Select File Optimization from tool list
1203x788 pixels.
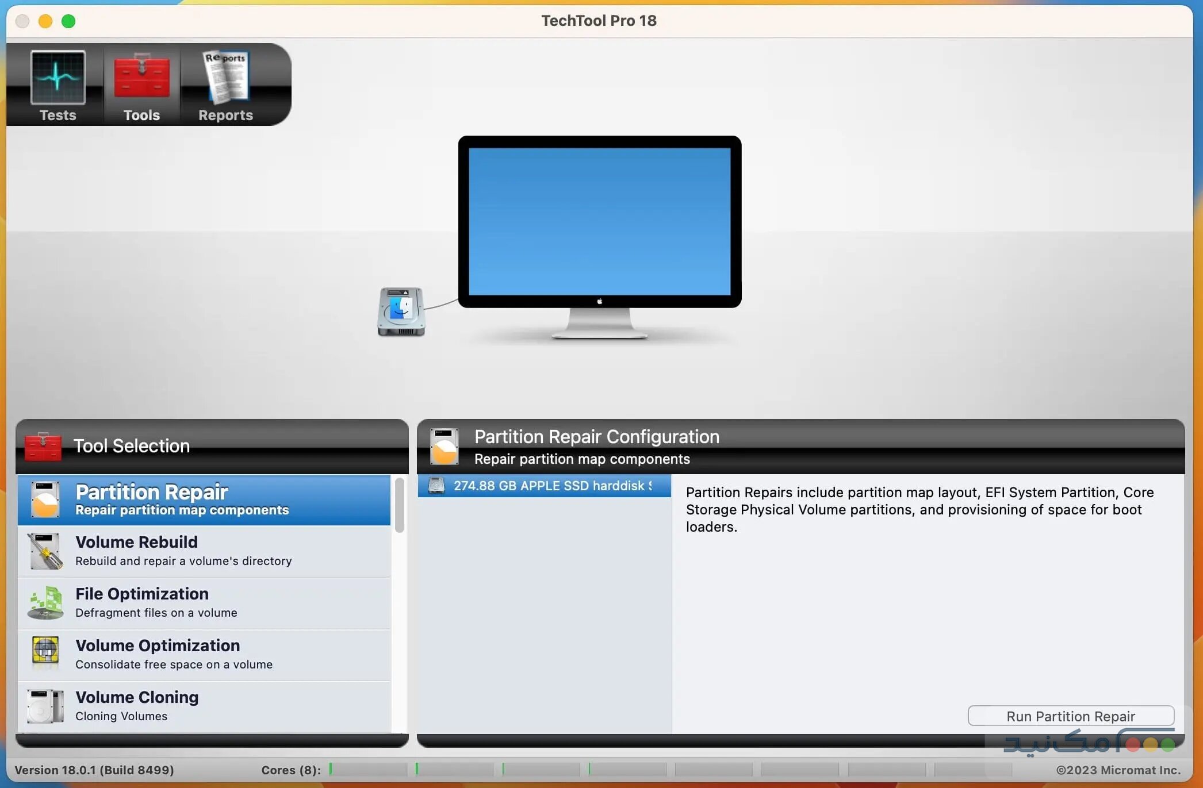pyautogui.click(x=173, y=602)
